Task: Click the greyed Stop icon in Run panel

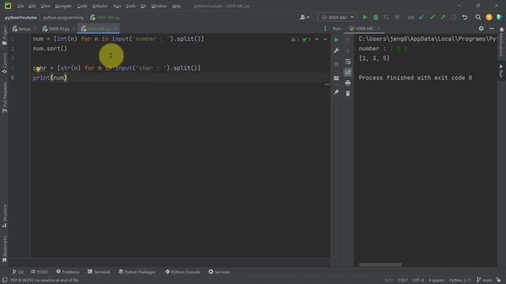Action: pos(336,64)
